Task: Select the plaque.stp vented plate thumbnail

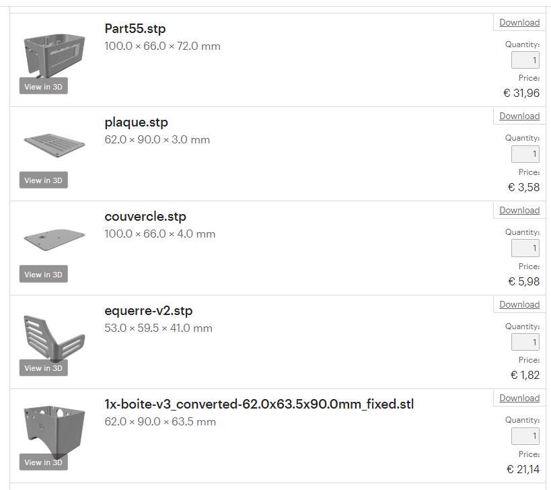Action: pyautogui.click(x=54, y=143)
